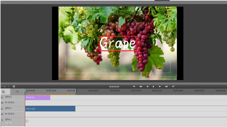227x127 pixels.
Task: Click the ビデオ 2 track label
Action: pos(8,108)
